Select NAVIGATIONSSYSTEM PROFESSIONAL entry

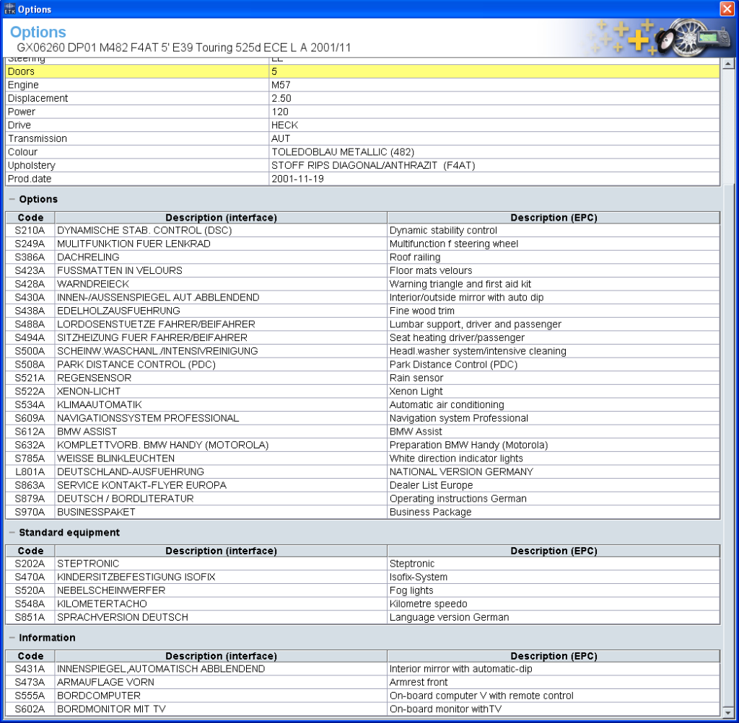coord(148,418)
